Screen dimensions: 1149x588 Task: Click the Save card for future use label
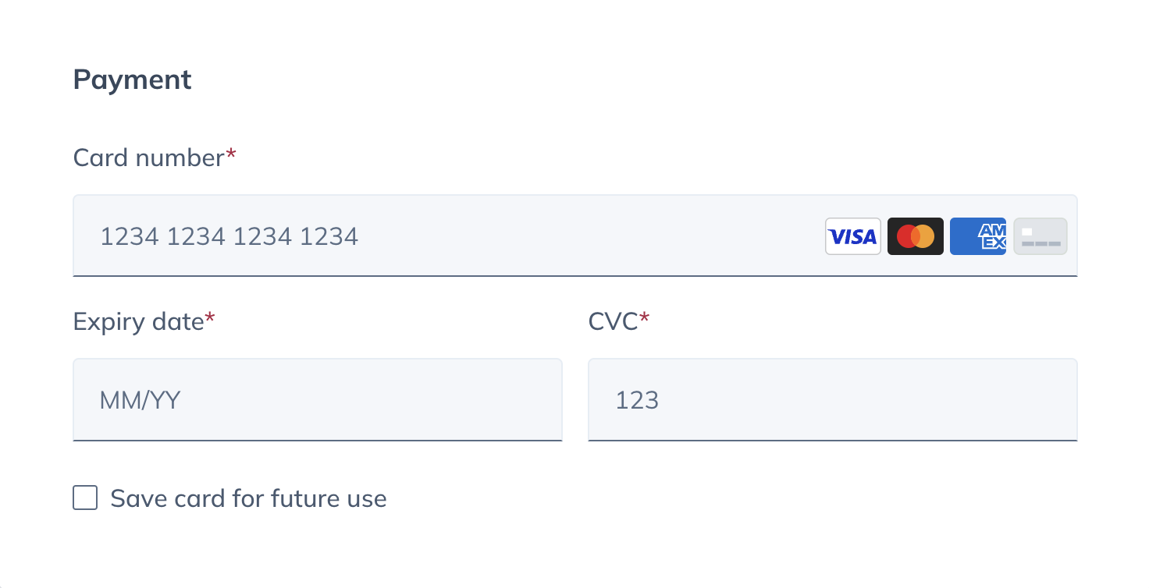(248, 498)
